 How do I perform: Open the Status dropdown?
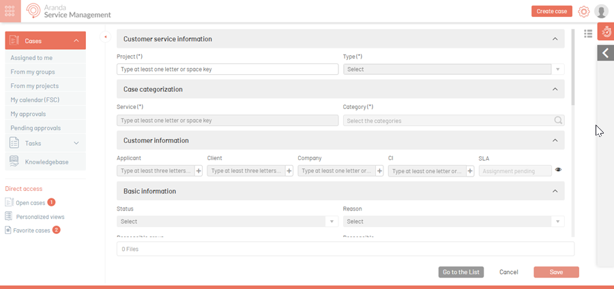[227, 222]
